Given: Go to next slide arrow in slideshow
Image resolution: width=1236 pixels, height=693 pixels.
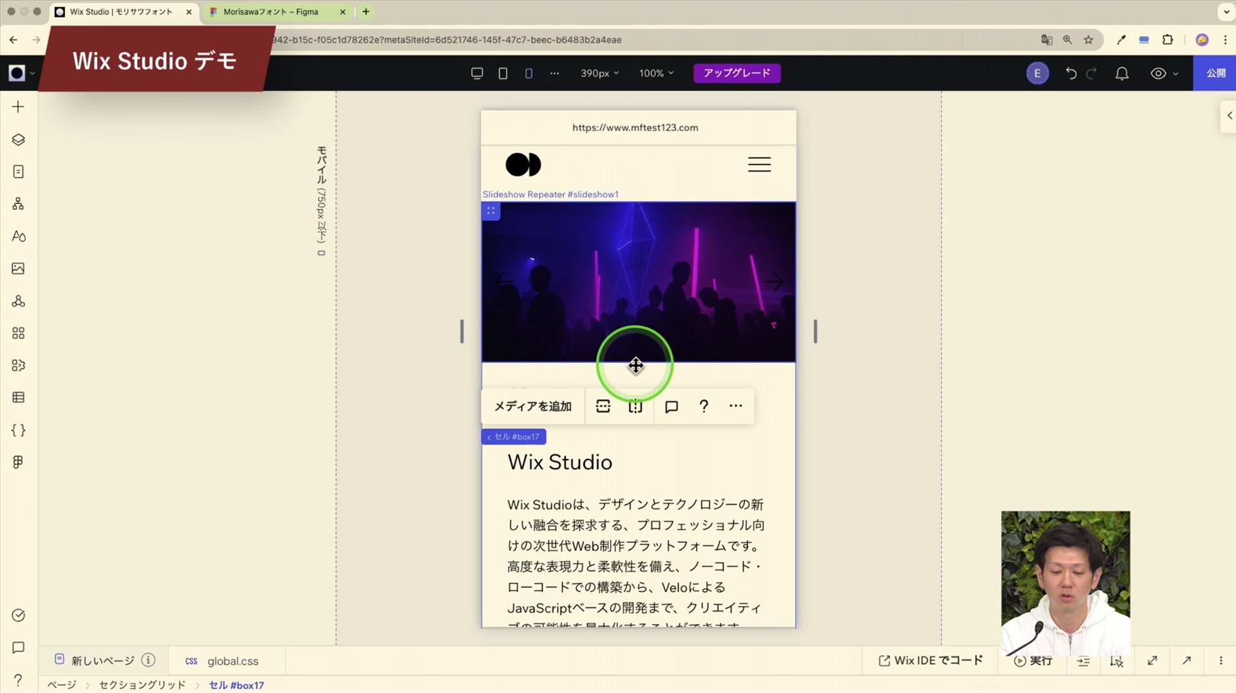Looking at the screenshot, I should point(774,281).
